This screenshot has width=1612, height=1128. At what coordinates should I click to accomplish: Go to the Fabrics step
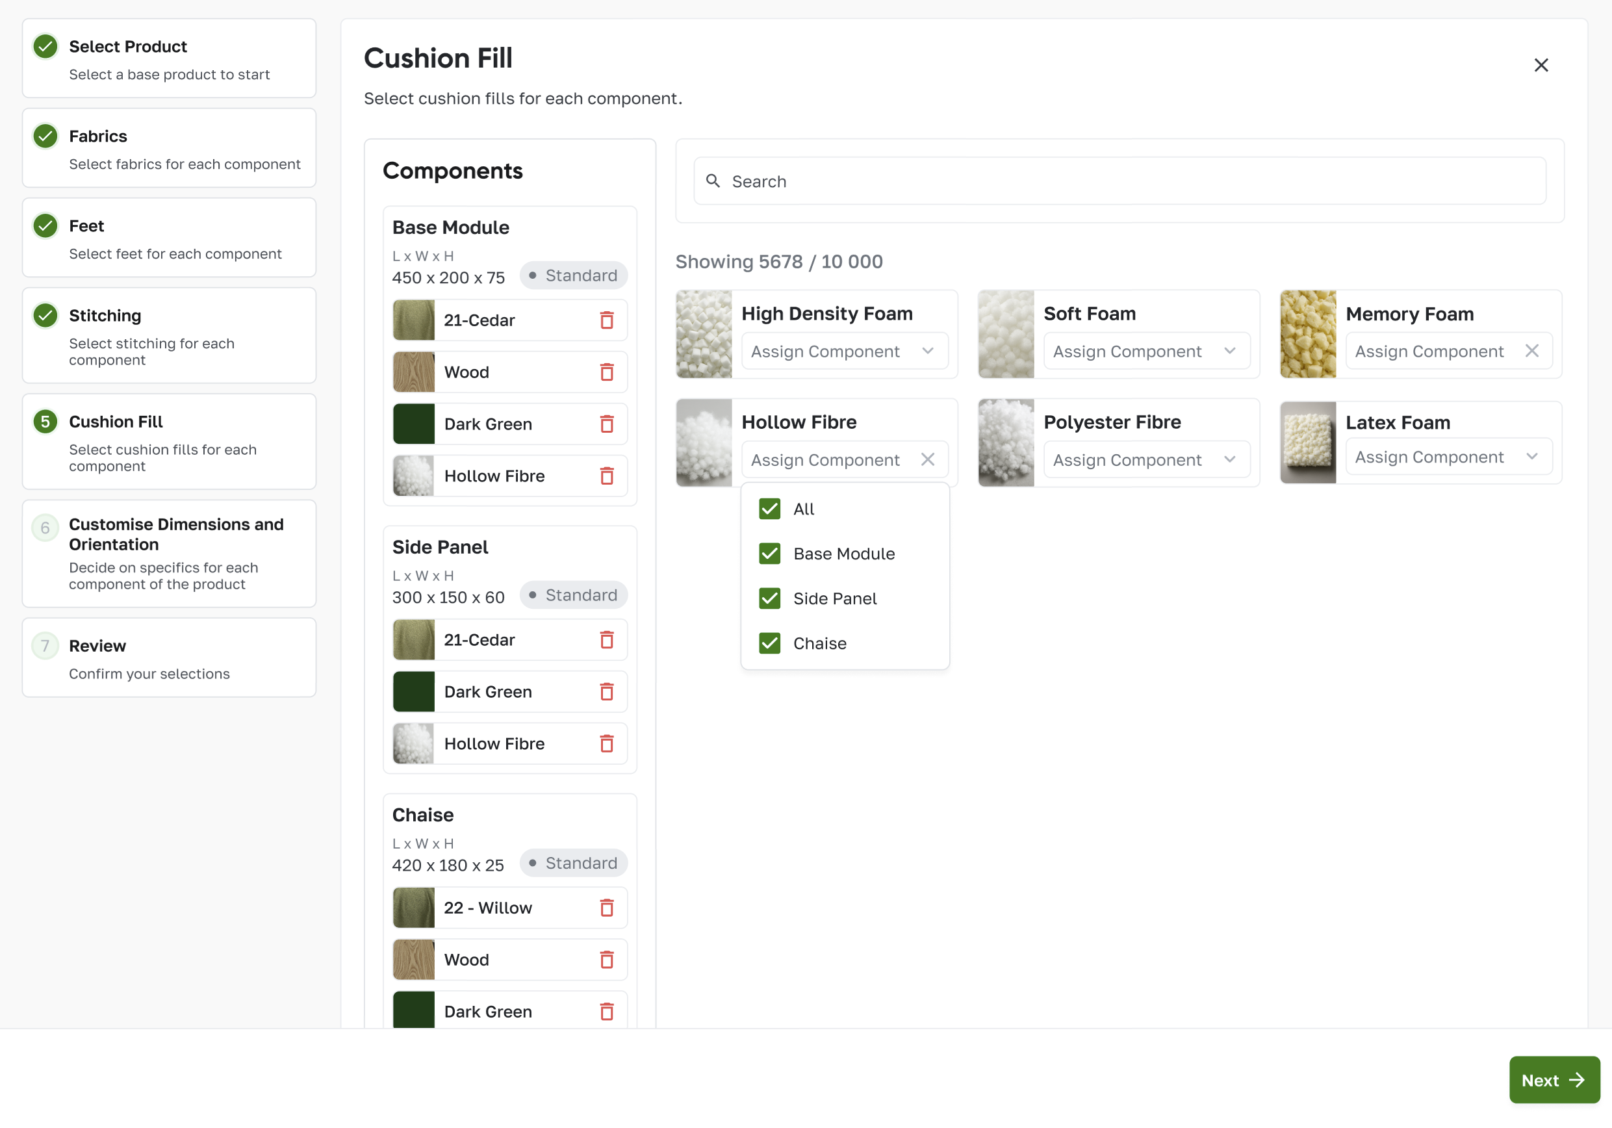click(x=168, y=148)
